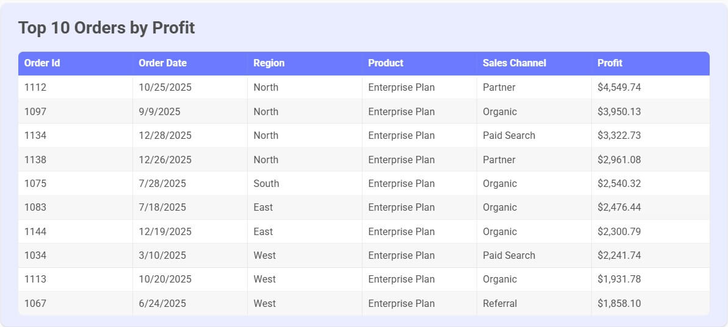
Task: Click the date 12/28/2025
Action: [x=165, y=135]
